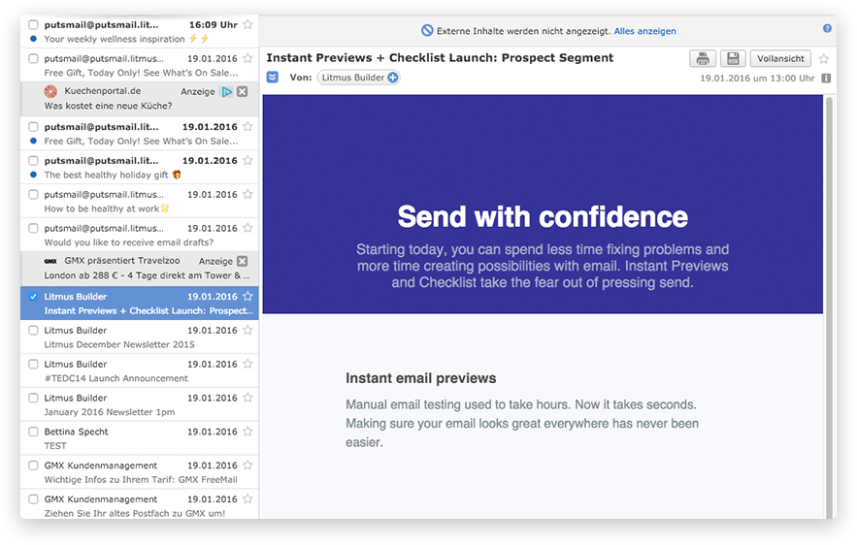Click the email preview vertical scrollbar
This screenshot has height=545, width=857.
829,305
